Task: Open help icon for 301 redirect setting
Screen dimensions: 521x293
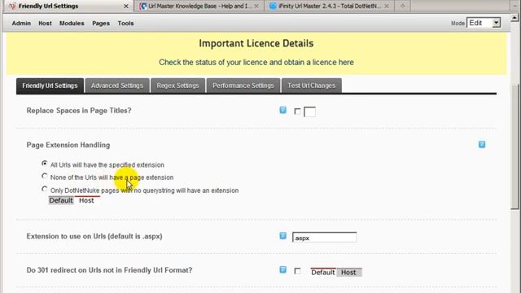Action: pos(282,269)
